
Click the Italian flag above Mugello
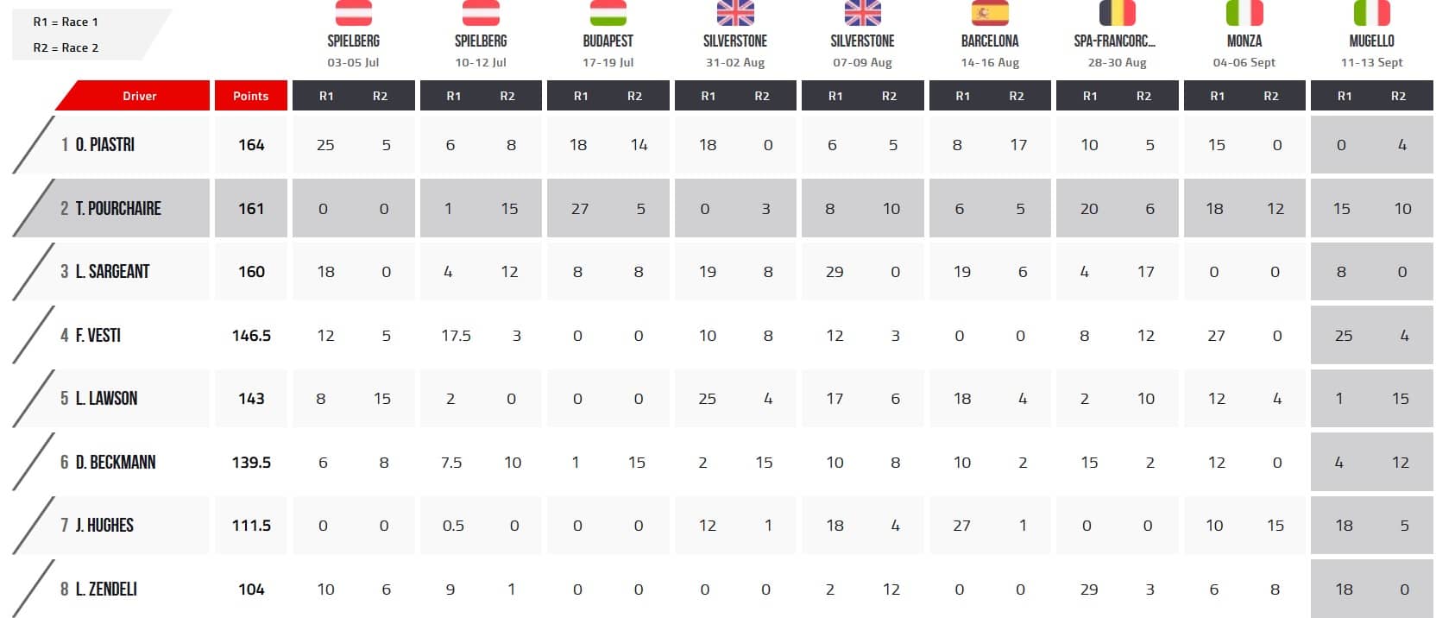coord(1371,13)
